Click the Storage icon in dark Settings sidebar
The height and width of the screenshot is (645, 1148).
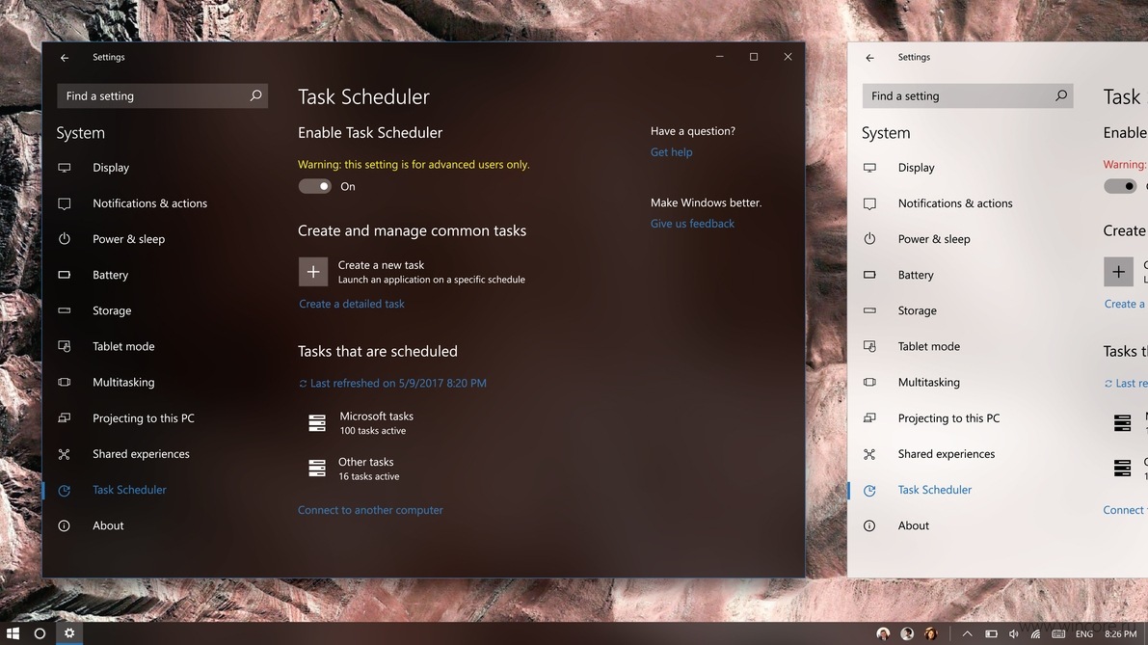click(65, 310)
